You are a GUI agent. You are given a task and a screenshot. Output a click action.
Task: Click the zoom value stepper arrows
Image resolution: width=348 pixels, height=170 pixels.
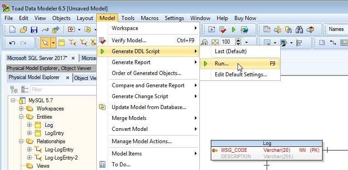(x=238, y=42)
